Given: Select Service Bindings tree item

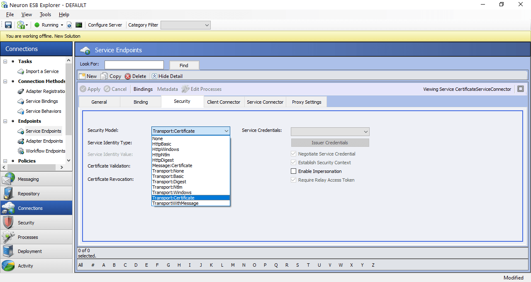Looking at the screenshot, I should tap(41, 101).
